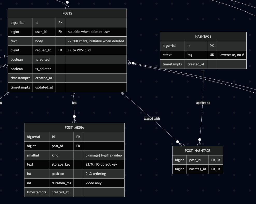256x204 pixels.
Task: Click the circle endpoint right of POSTS is_edited
Action: click(133, 63)
